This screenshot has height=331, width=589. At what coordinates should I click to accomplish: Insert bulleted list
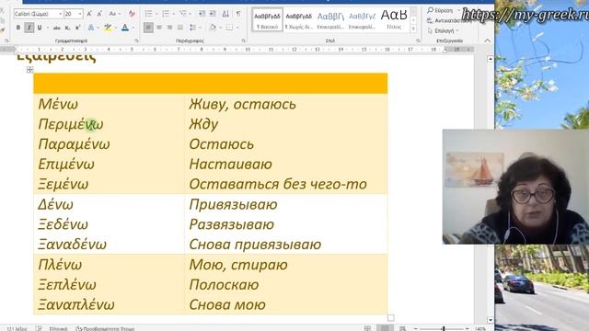(x=149, y=14)
